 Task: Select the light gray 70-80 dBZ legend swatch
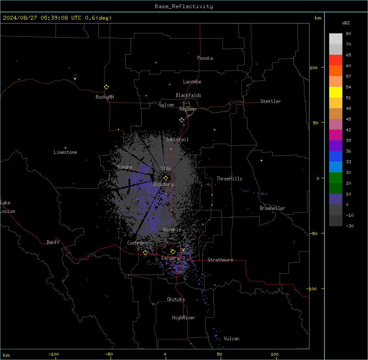pyautogui.click(x=336, y=39)
